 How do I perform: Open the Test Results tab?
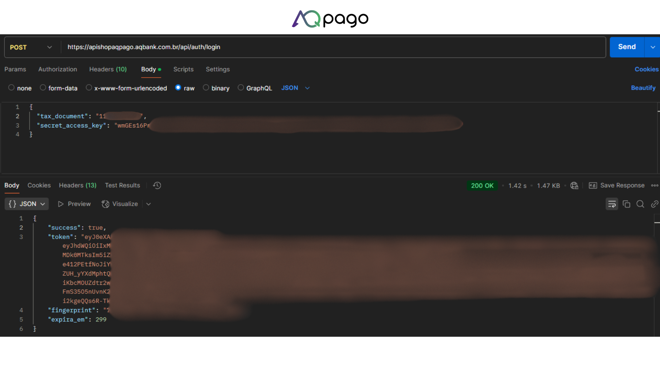(x=122, y=185)
